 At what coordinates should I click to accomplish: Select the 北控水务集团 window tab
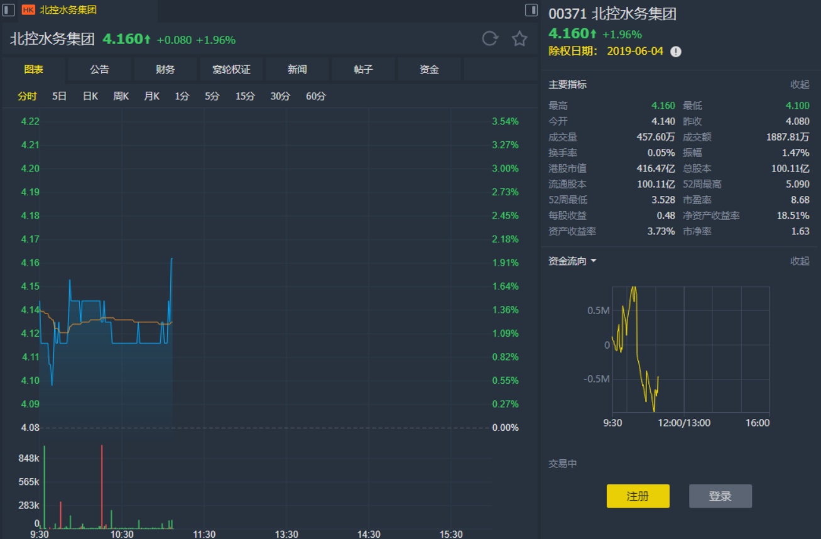(x=68, y=10)
